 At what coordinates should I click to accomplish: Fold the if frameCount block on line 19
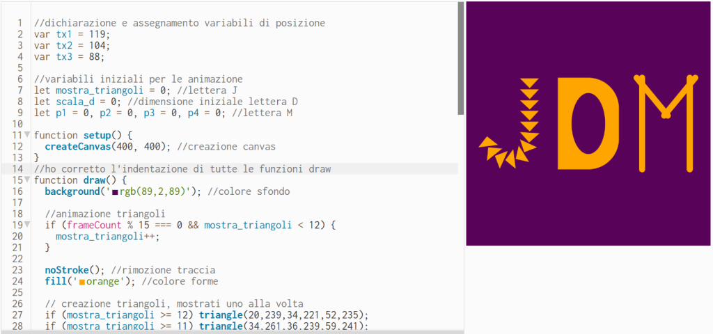pos(27,224)
